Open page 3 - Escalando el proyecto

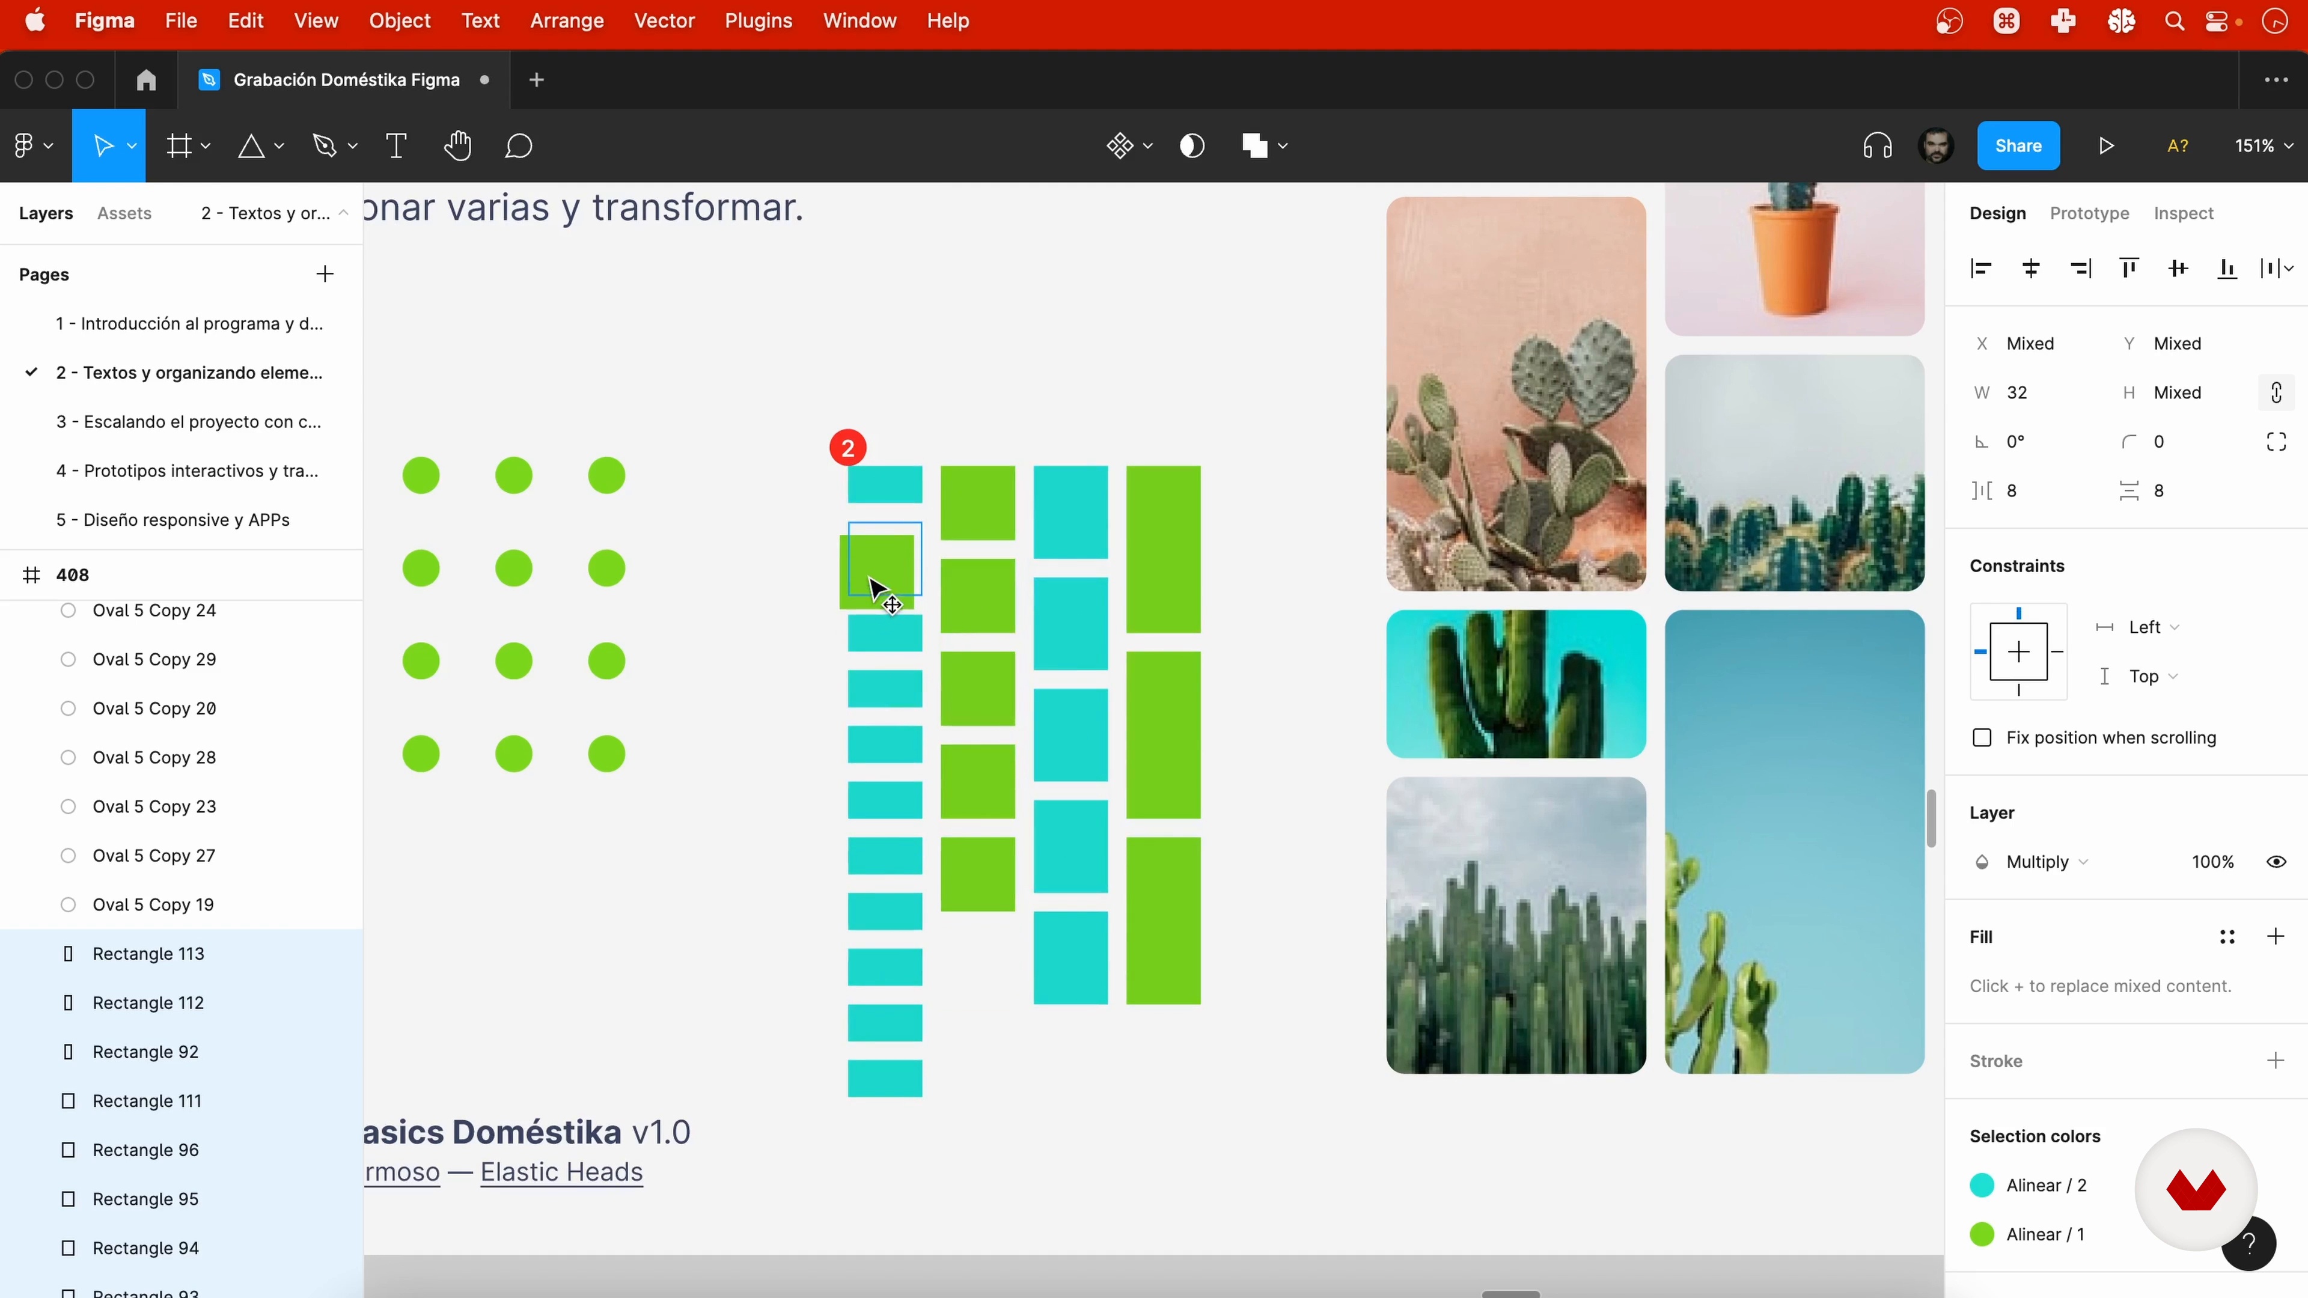click(188, 421)
